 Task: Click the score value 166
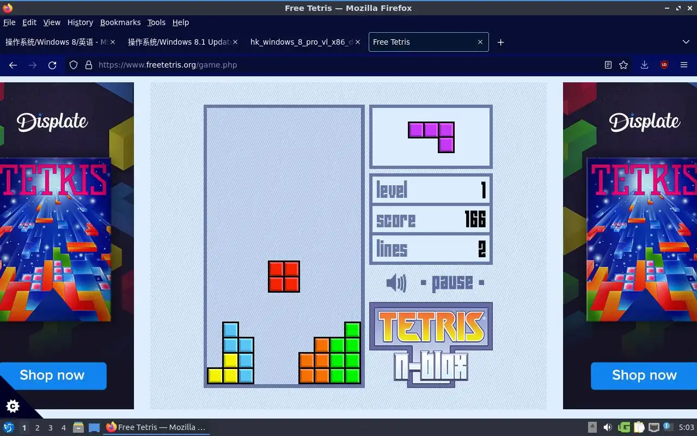click(475, 220)
